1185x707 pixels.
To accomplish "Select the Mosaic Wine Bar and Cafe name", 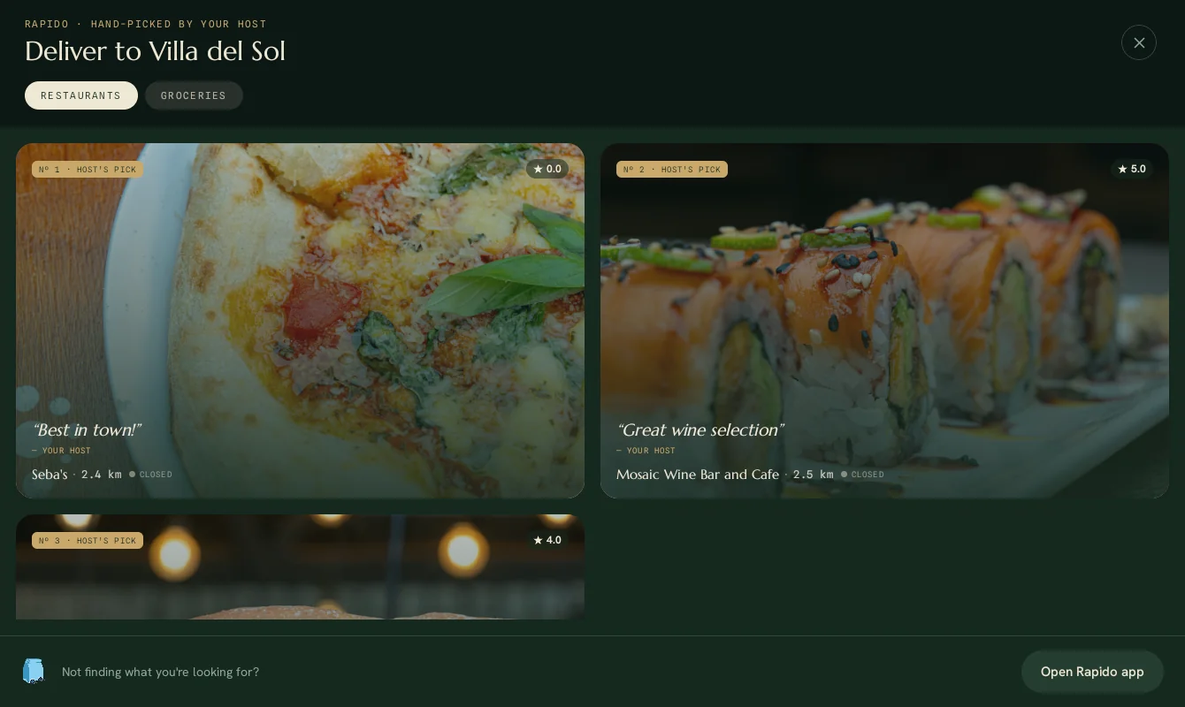I will (698, 475).
